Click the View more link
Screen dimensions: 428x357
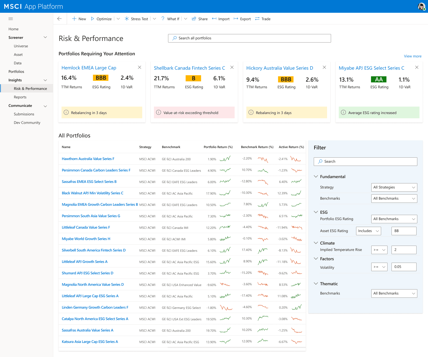point(413,56)
